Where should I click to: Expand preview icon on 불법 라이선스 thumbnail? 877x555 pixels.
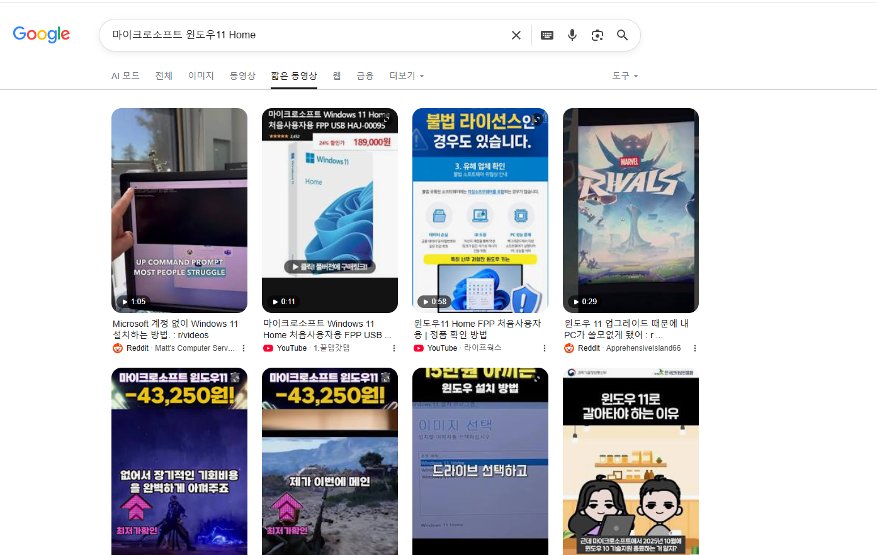pyautogui.click(x=537, y=118)
